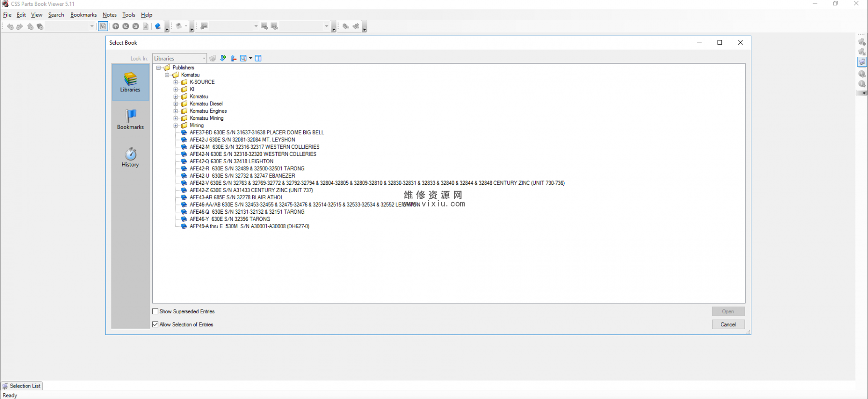Collapse the top-level Komatsu tree node

(167, 75)
